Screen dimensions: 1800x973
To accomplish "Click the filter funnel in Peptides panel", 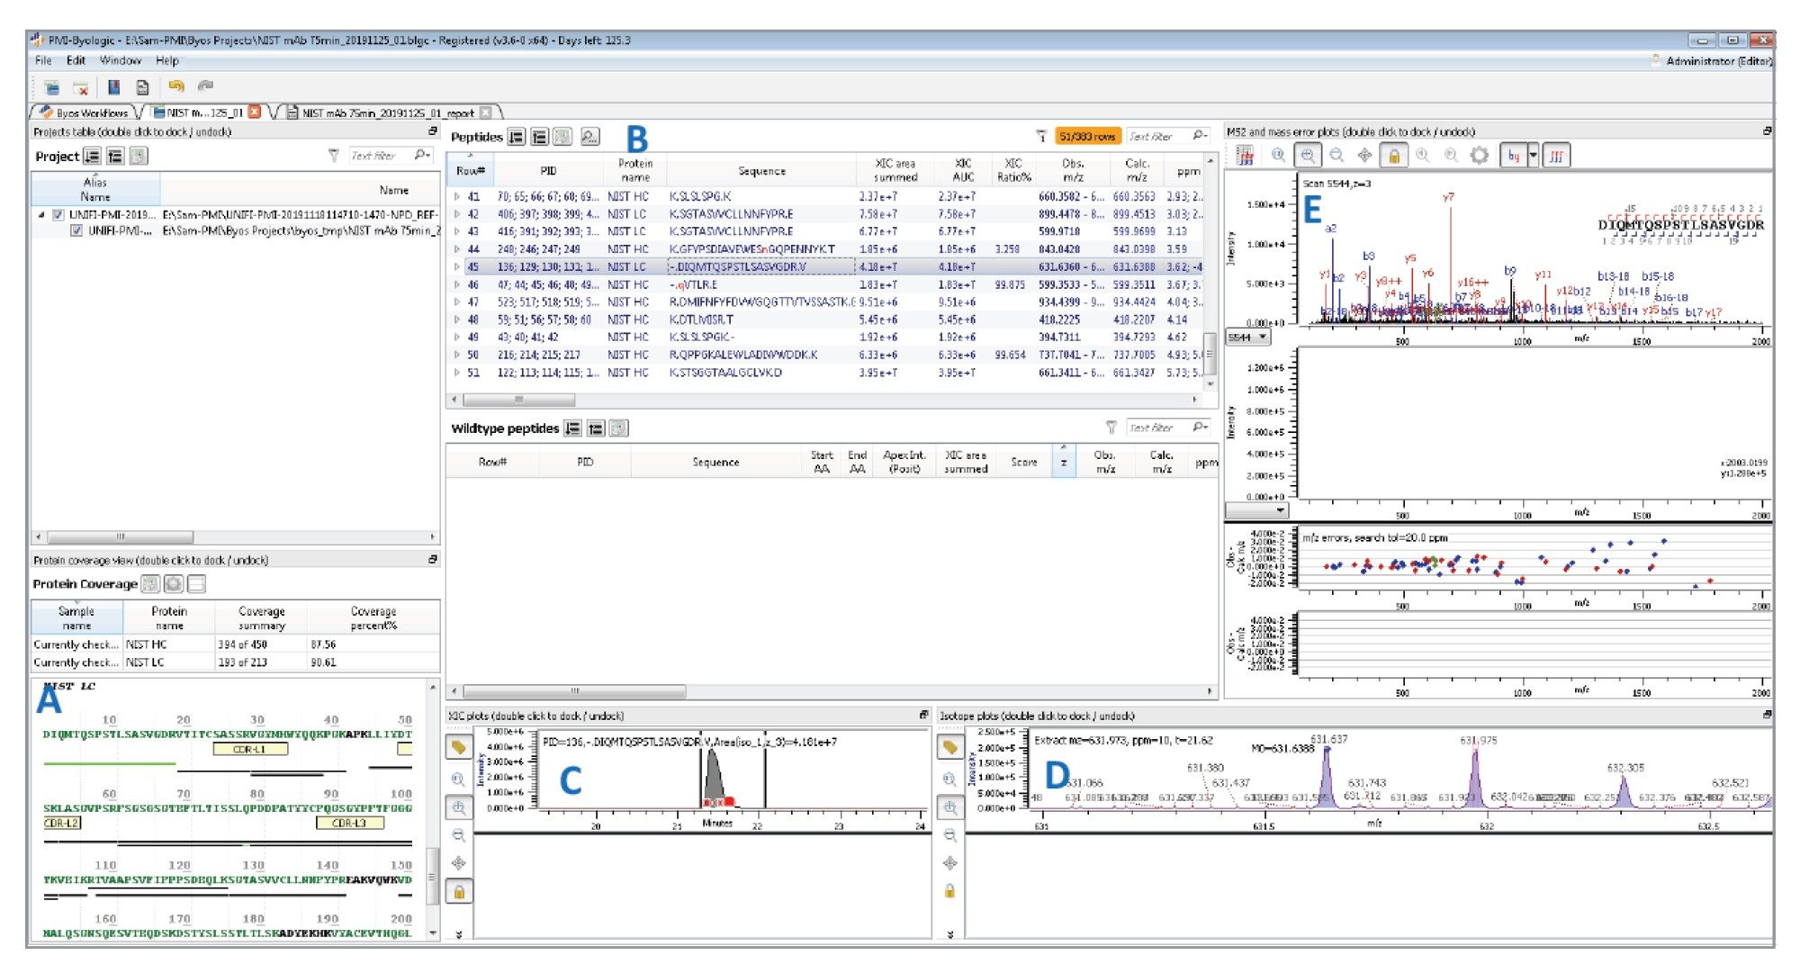I will 1041,136.
